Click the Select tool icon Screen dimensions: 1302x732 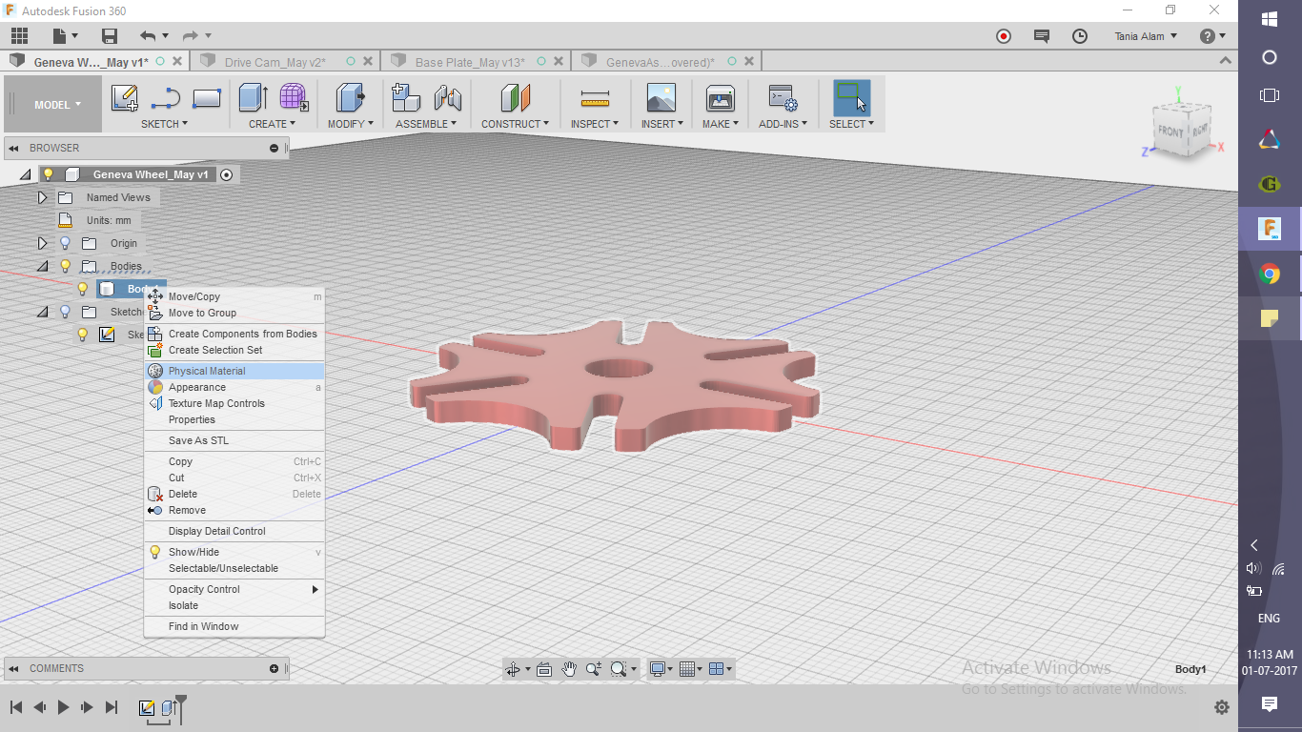851,98
